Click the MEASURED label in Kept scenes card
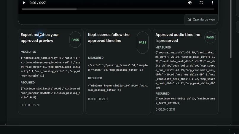 tap(96, 58)
